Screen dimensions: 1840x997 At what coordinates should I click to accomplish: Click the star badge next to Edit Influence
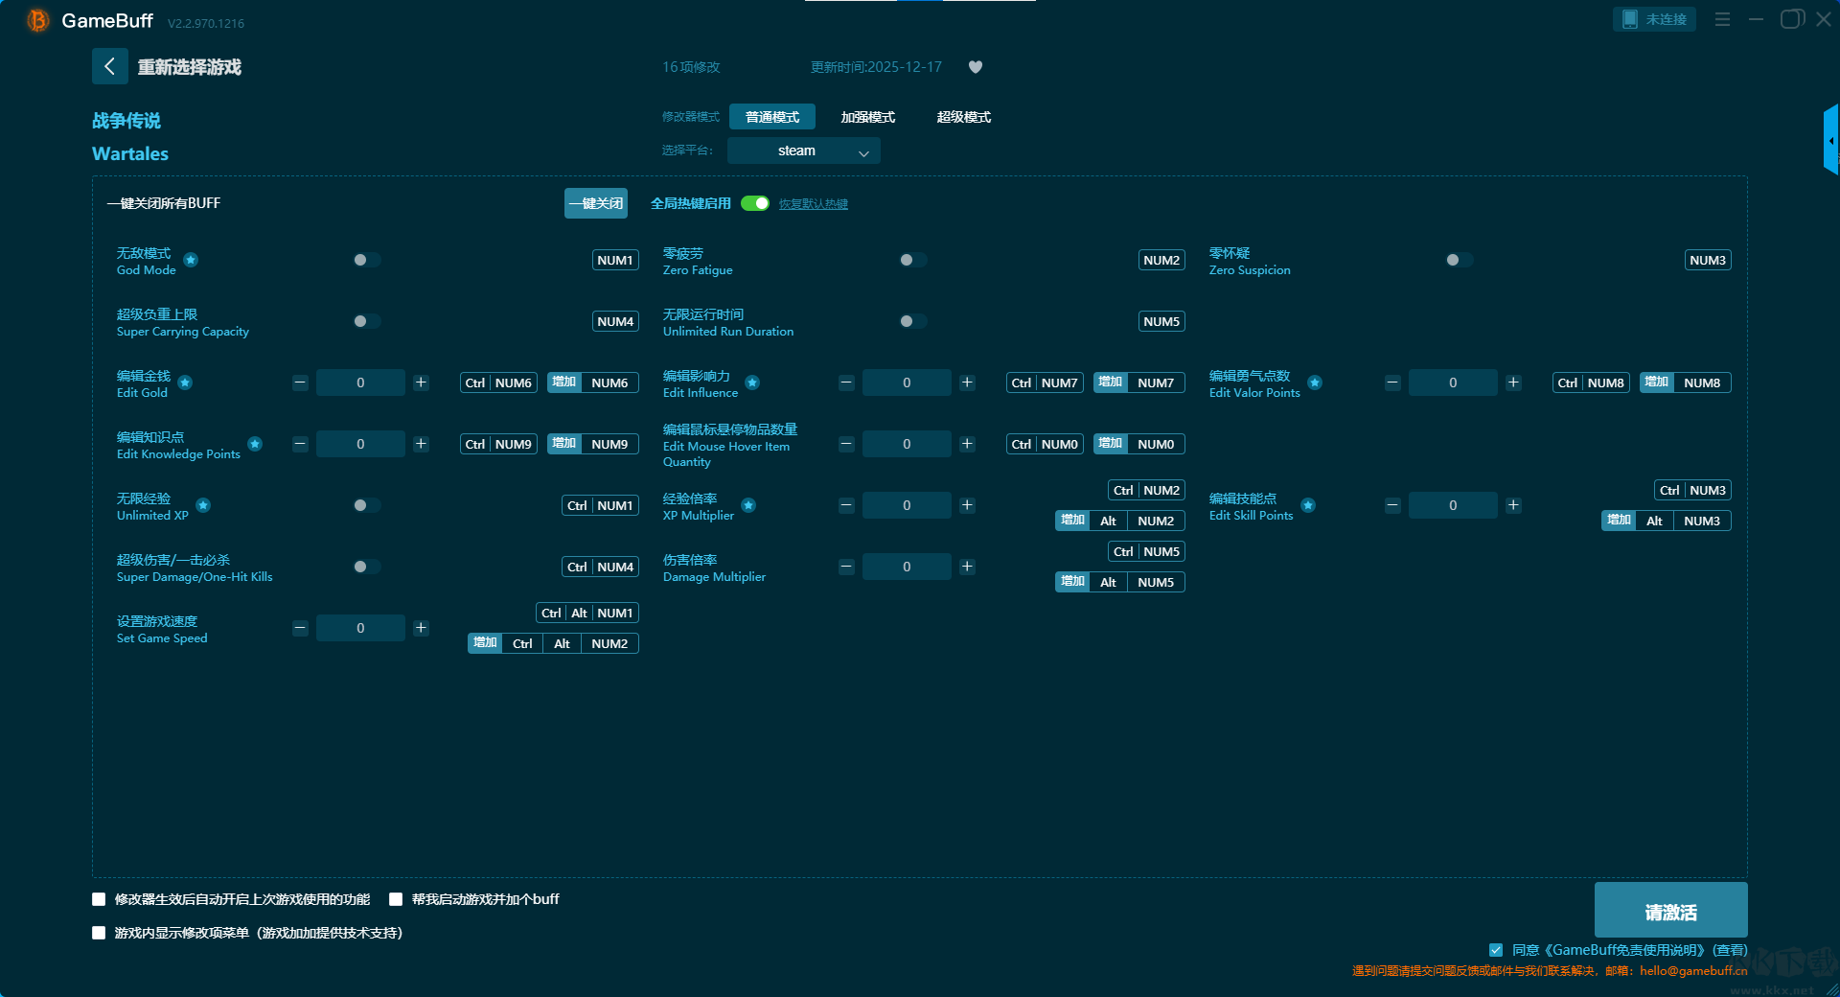point(752,383)
